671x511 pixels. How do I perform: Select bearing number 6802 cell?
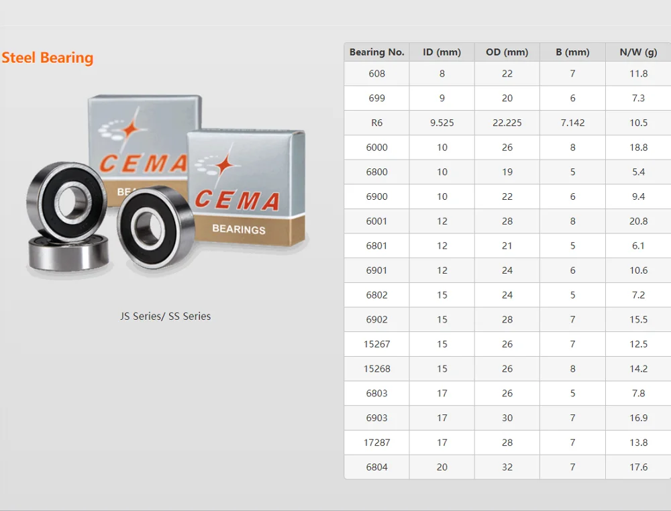click(x=376, y=295)
